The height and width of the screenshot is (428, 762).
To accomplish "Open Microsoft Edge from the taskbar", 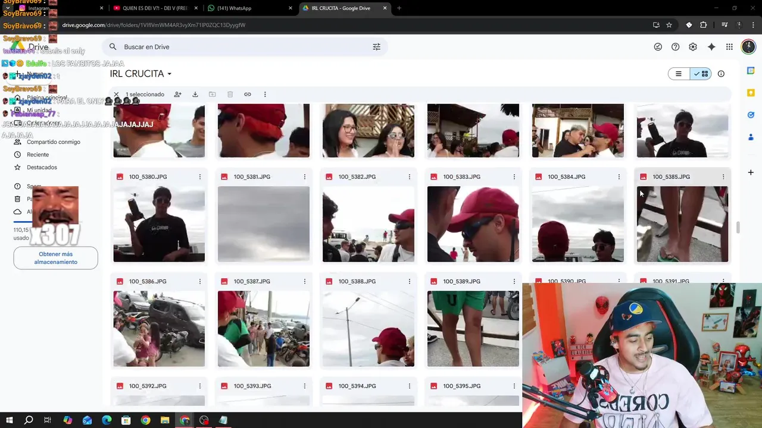I will point(107,420).
